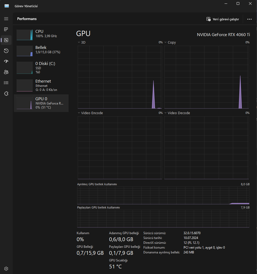Expand the 3D graph engine dropdown
The height and width of the screenshot is (274, 257).
coord(82,42)
